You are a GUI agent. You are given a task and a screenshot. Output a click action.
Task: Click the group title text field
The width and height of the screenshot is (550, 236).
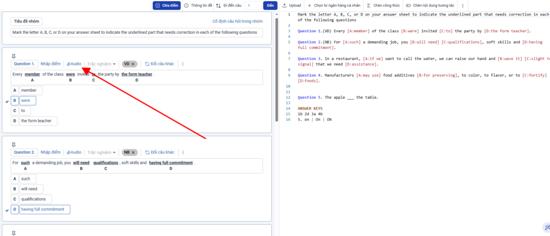coord(137,33)
